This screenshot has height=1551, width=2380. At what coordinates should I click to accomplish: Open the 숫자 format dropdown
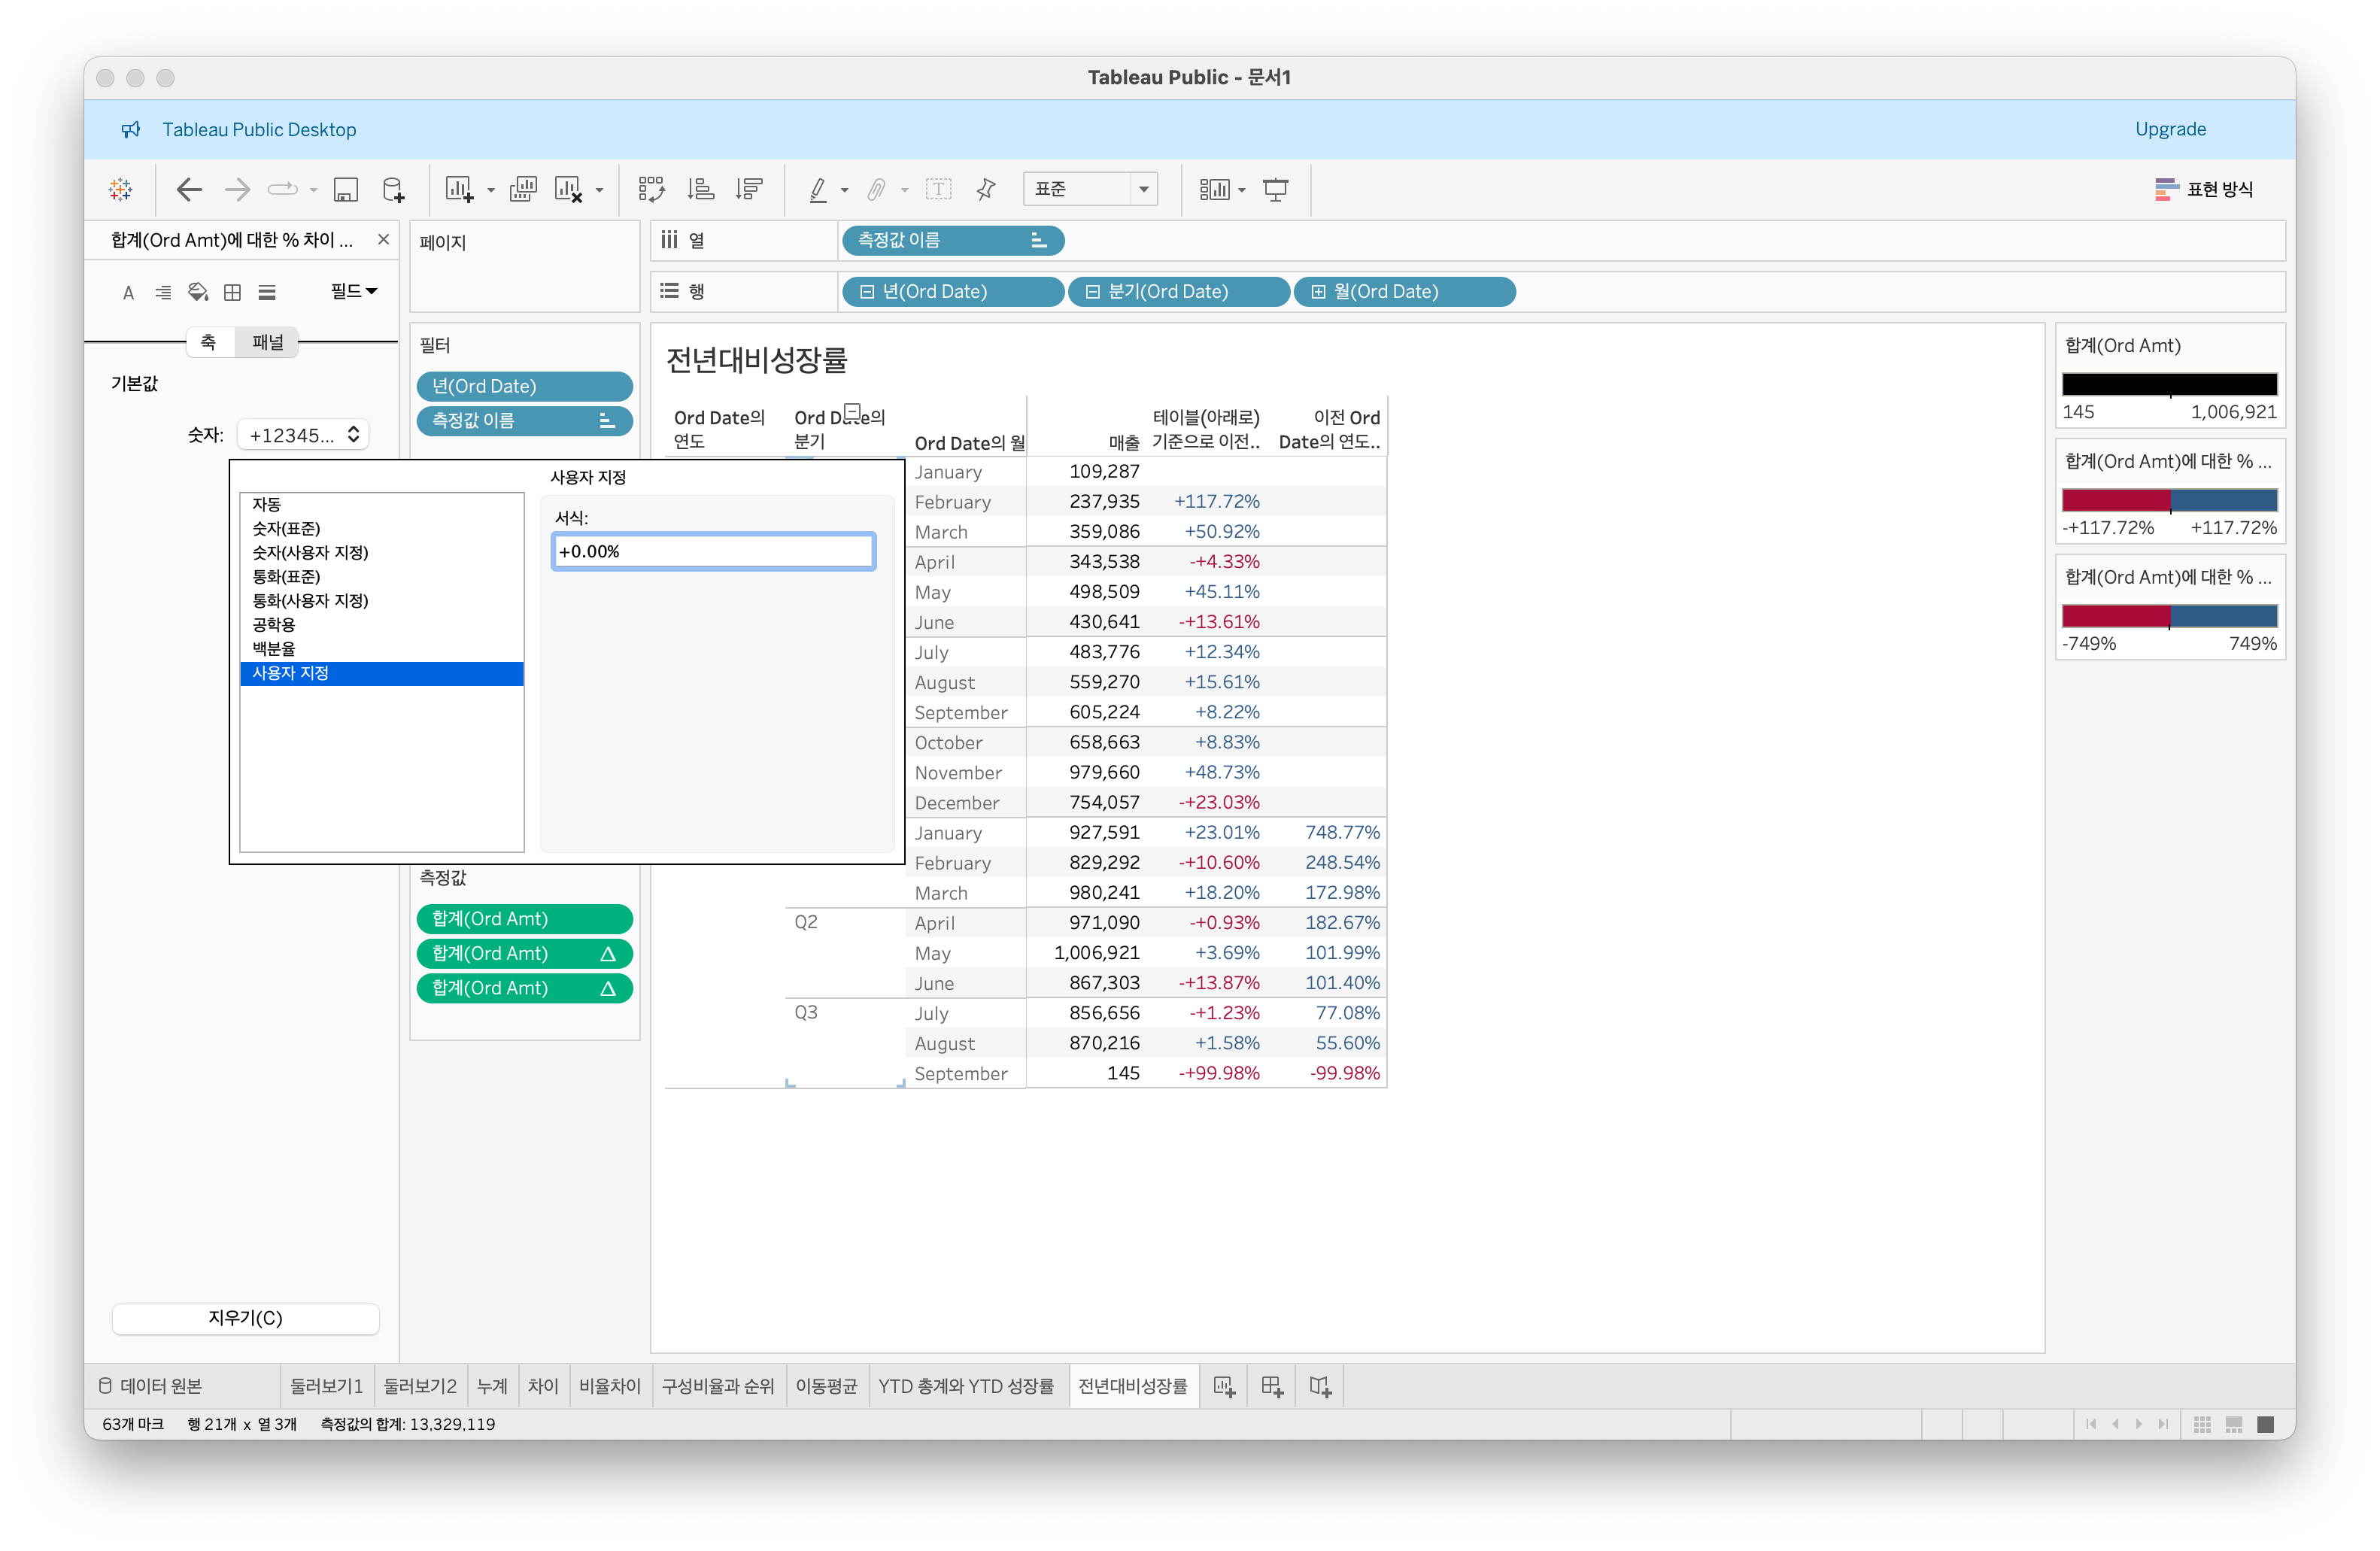(x=303, y=435)
